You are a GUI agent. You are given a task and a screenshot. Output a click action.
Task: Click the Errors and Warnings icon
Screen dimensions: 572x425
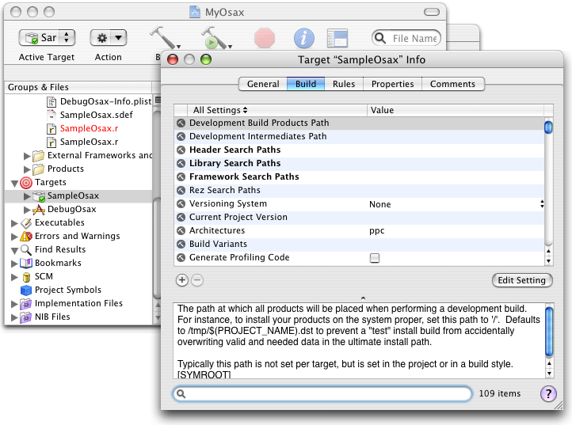click(26, 236)
